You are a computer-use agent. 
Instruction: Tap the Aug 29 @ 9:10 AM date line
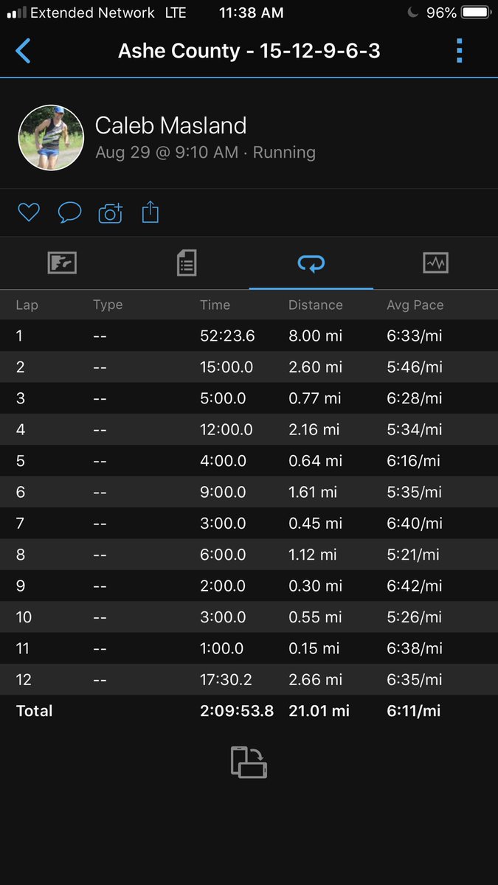[x=205, y=153]
